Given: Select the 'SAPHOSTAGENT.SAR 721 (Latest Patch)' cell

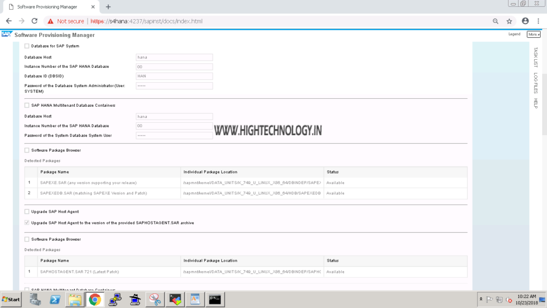Looking at the screenshot, I should (109, 272).
